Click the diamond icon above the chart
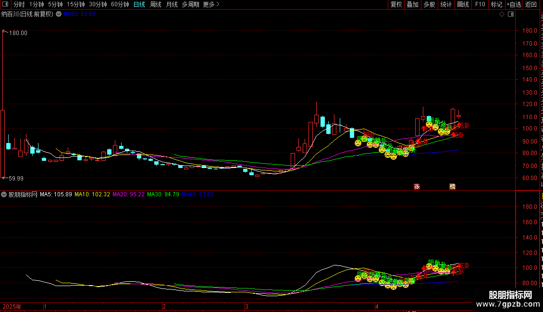543x312 pixels. (502, 14)
